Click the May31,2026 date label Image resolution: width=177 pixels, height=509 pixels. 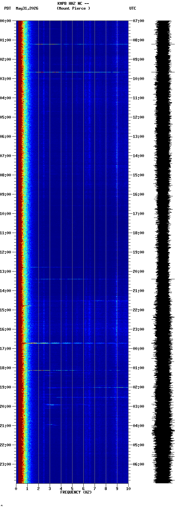pyautogui.click(x=27, y=8)
